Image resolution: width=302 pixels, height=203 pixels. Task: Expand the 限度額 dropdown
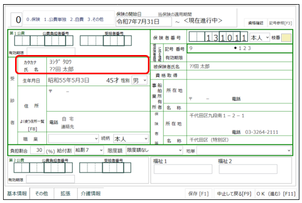154,150
